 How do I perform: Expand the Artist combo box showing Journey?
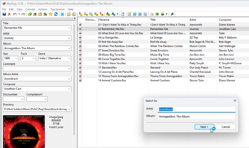69,38
